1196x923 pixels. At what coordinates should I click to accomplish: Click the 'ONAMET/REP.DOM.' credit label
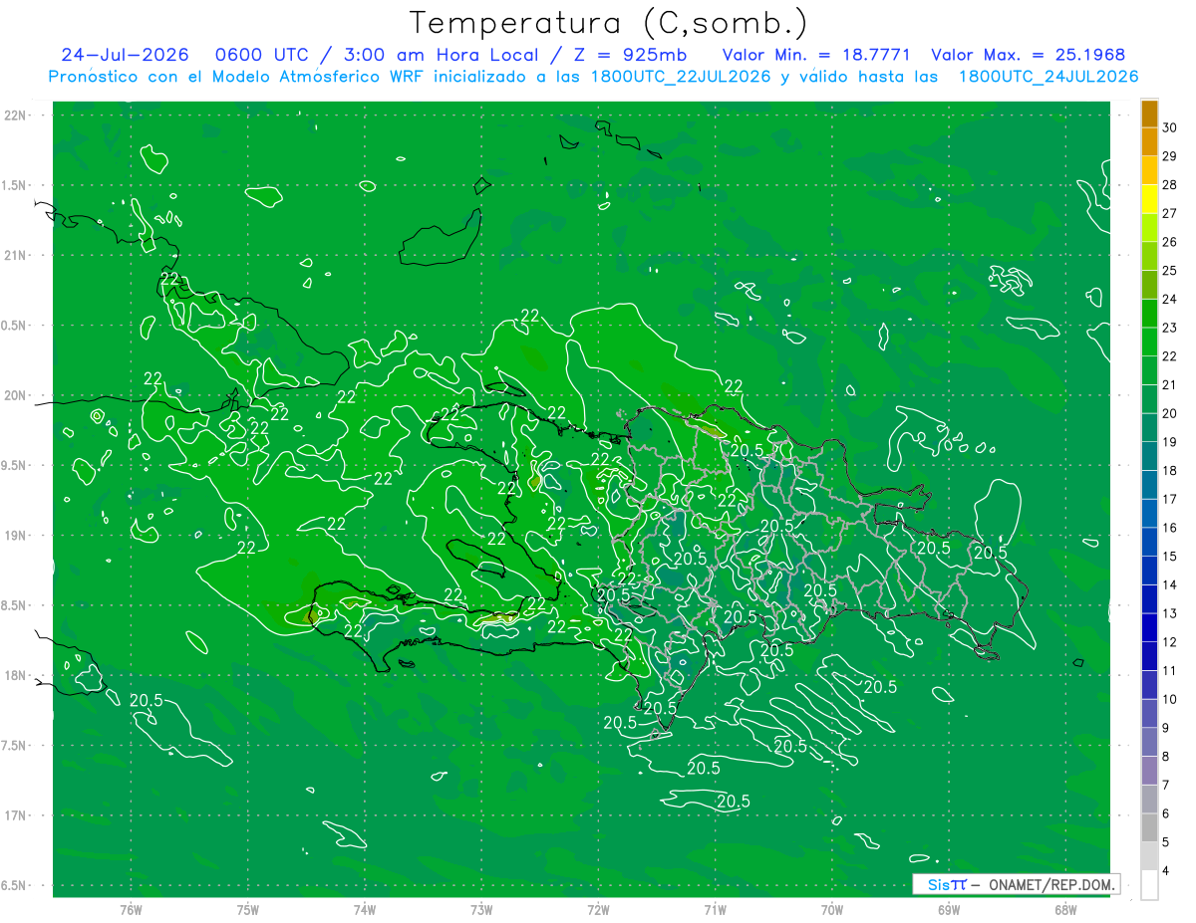1051,884
